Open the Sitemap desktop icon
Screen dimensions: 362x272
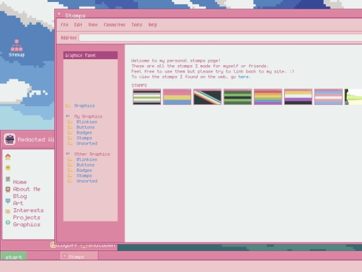point(17,48)
